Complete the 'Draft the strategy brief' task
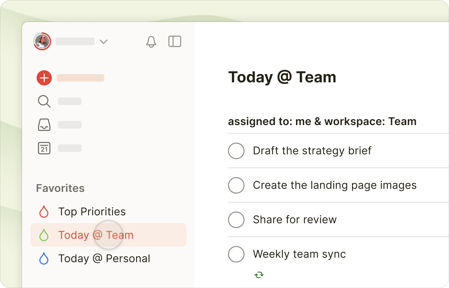This screenshot has width=449, height=288. 236,151
